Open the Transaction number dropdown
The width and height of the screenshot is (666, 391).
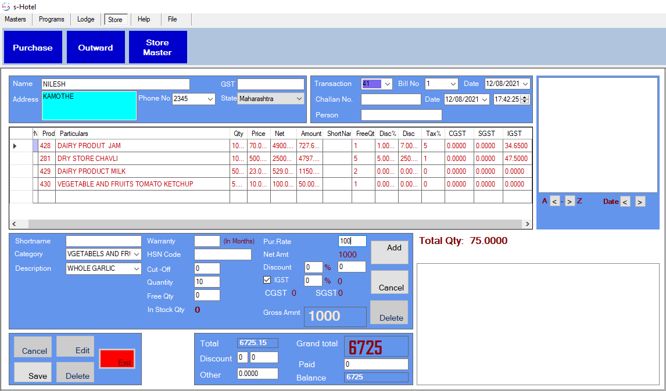coord(388,84)
